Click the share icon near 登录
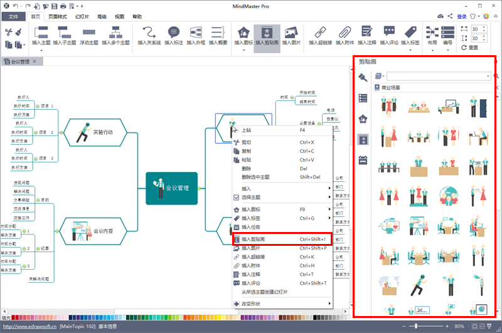Screen dimensions: 502x333 450,16
